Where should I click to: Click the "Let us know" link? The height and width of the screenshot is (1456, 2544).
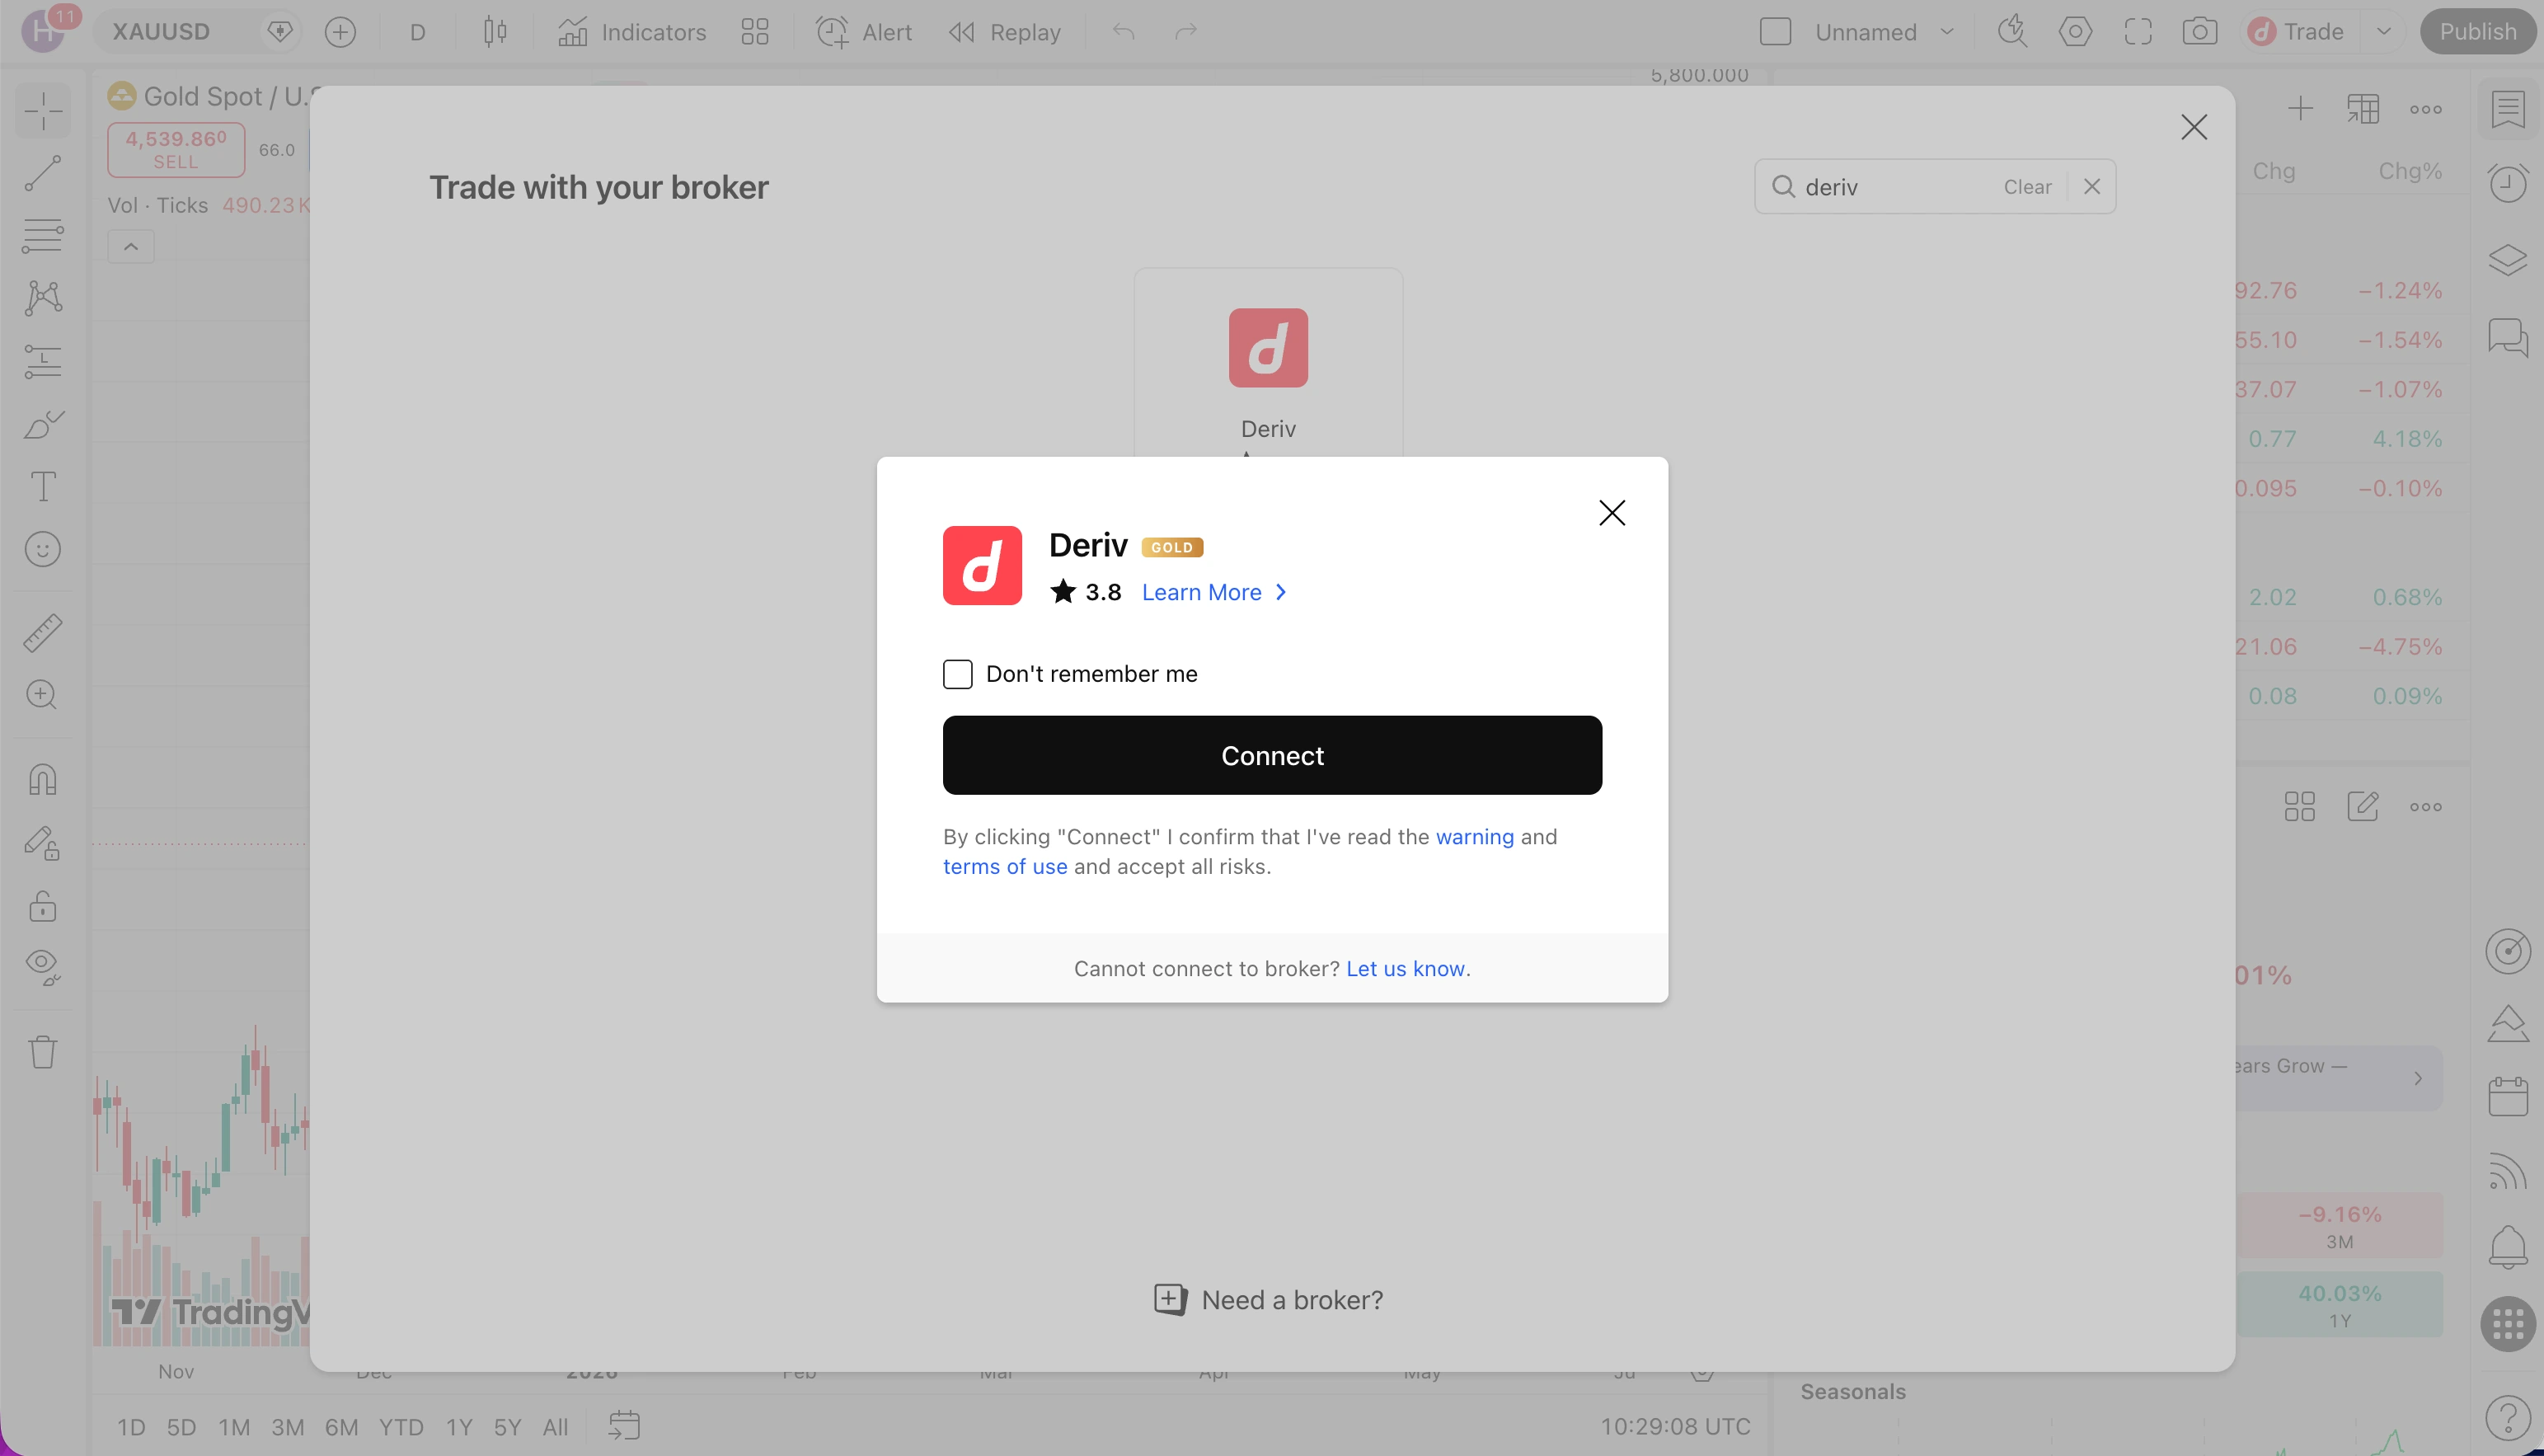click(1405, 968)
